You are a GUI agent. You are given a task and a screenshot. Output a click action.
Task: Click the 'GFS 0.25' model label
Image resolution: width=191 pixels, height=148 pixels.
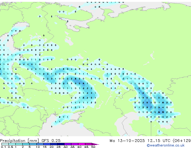51,140
